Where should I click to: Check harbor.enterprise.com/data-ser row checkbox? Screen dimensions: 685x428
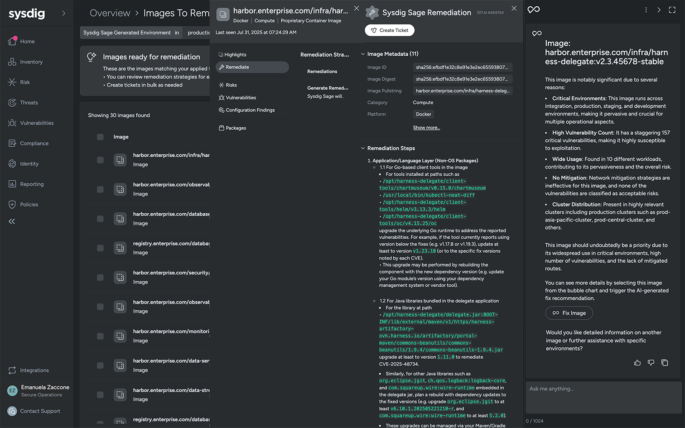click(100, 365)
